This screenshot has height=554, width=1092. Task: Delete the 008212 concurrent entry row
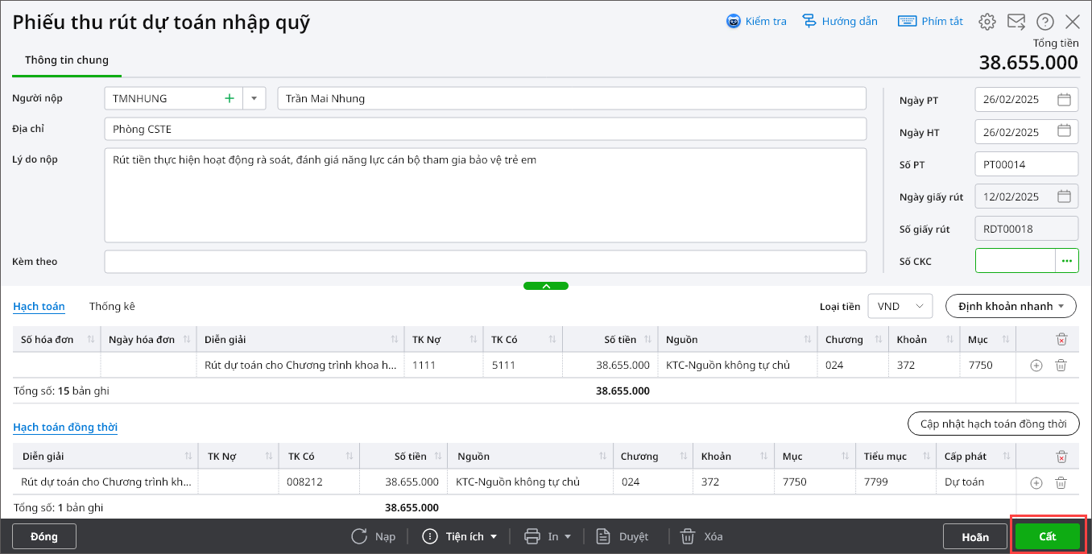[x=1061, y=482]
